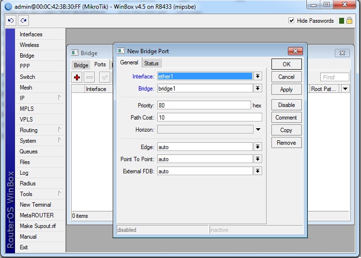Viewport: 361px width, 258px height.
Task: Click the Path Cost field
Action: coord(210,117)
